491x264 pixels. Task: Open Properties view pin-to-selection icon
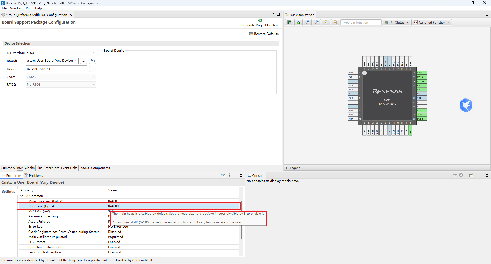(223, 175)
